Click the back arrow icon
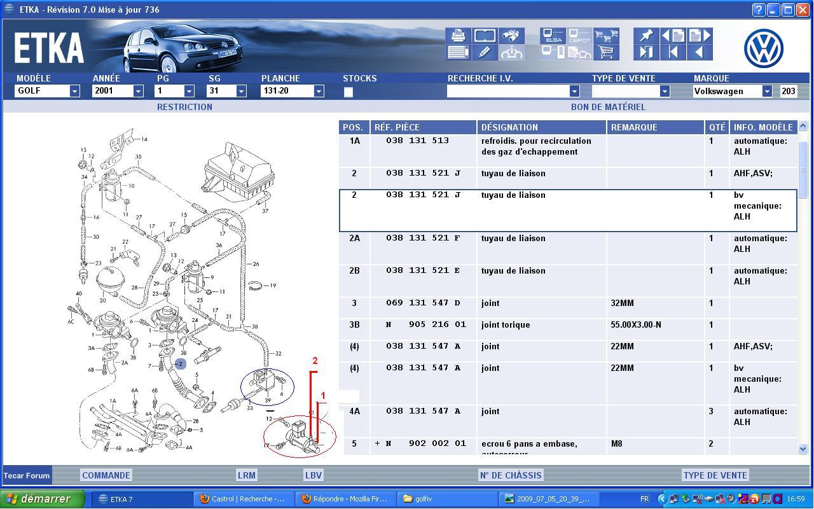The width and height of the screenshot is (814, 509). pyautogui.click(x=700, y=52)
